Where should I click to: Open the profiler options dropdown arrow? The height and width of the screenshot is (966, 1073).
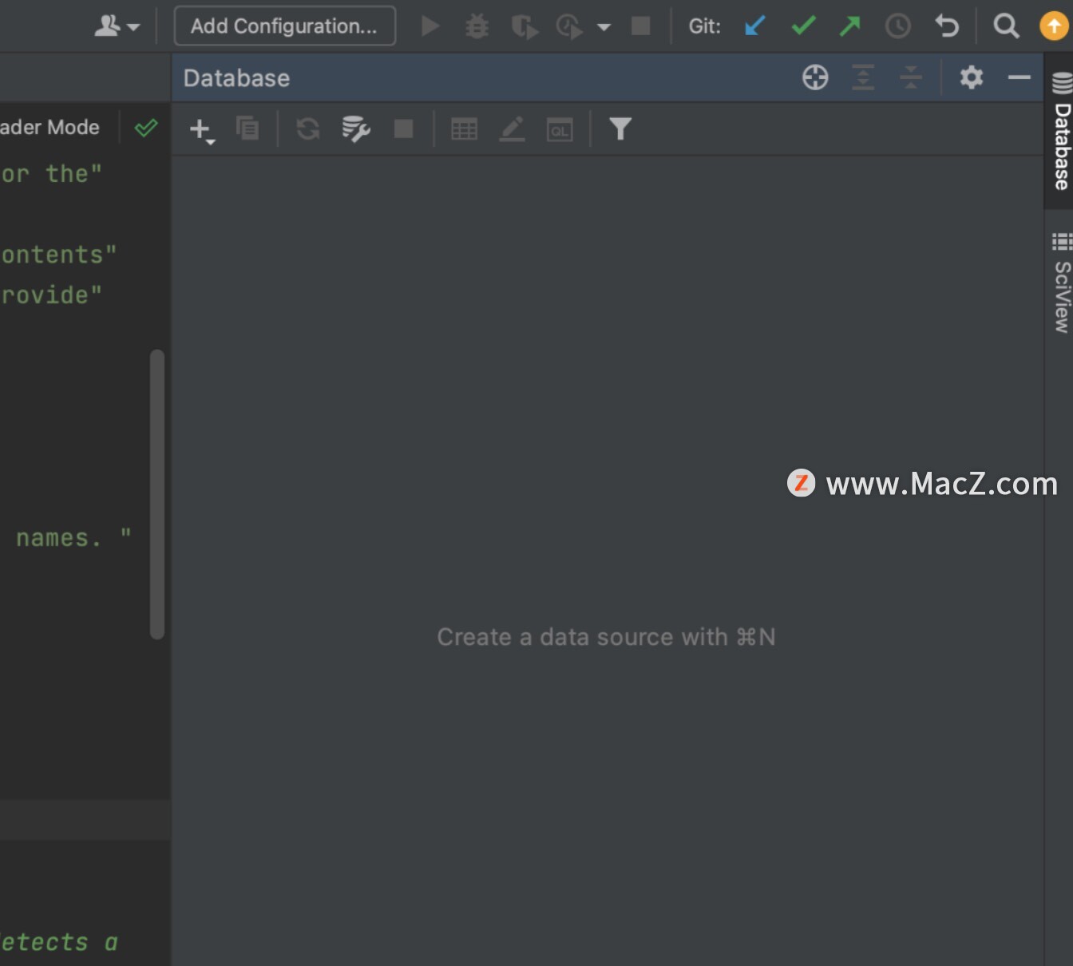tap(604, 27)
